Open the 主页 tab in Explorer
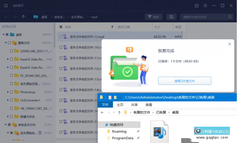Image resolution: width=237 pixels, height=143 pixels. click(120, 105)
